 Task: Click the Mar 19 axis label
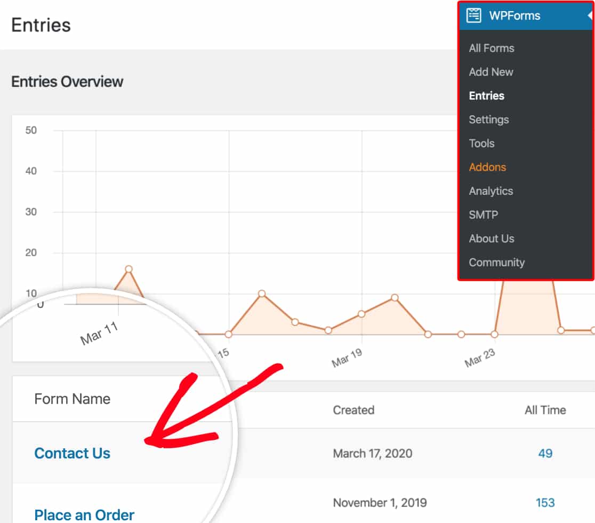coord(347,358)
